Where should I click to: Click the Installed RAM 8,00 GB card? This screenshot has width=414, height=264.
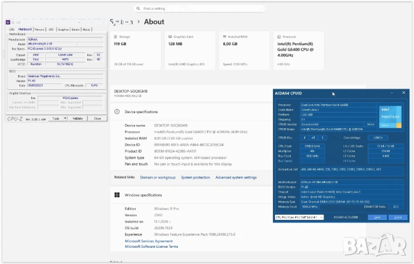[245, 50]
